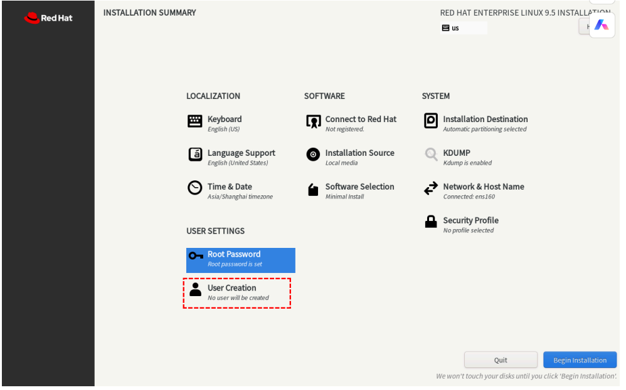Open the Security Profile lock icon
The image size is (626, 390).
click(431, 222)
